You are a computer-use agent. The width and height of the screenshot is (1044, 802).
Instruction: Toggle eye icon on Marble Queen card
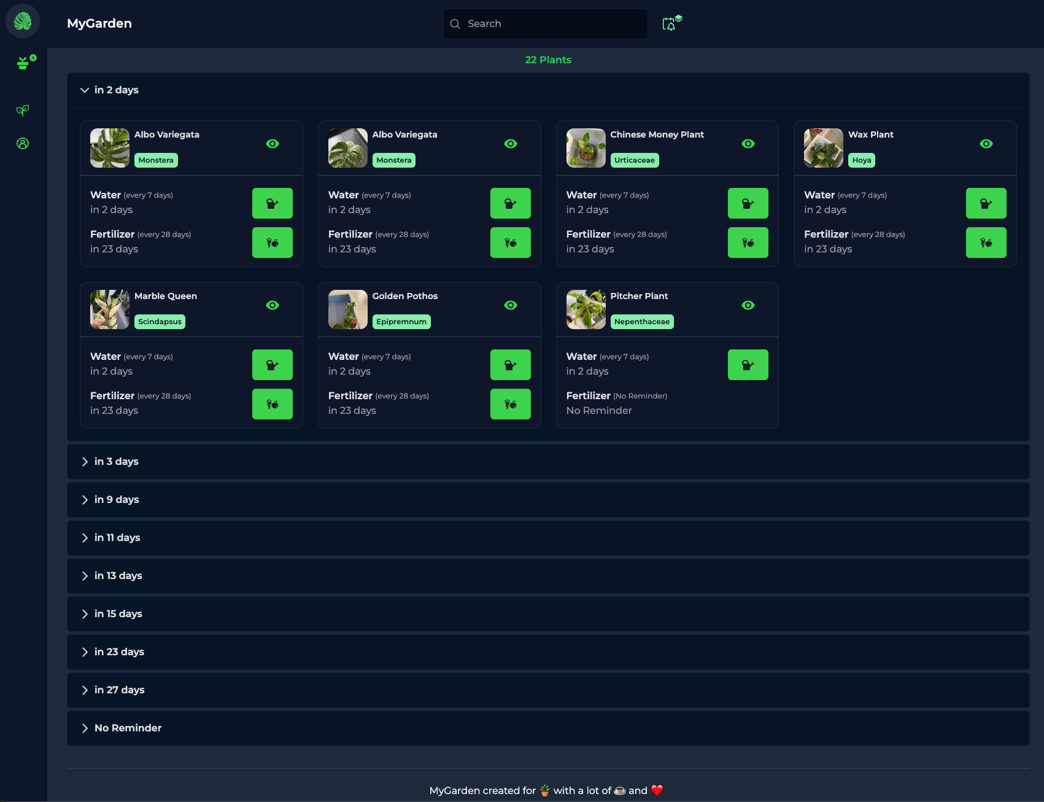273,305
